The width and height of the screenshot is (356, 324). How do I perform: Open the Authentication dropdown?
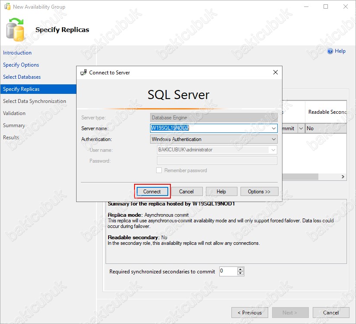tap(273, 139)
